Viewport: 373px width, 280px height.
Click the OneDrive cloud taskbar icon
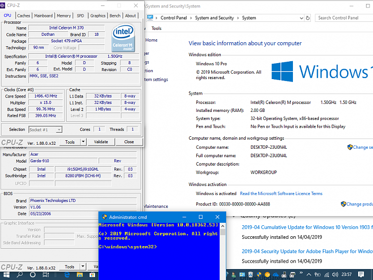point(276,275)
